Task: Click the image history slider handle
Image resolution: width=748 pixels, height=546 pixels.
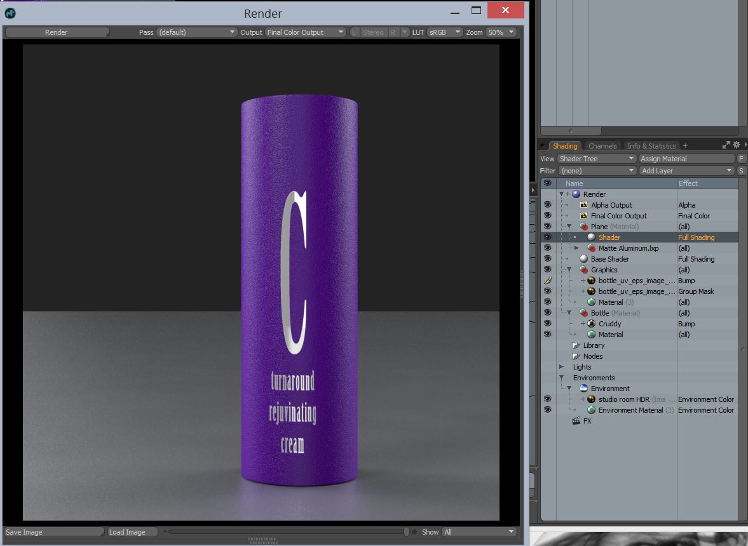Action: point(407,531)
